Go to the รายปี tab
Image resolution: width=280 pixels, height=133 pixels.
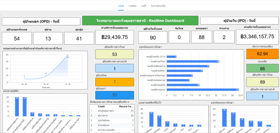pos(144,6)
